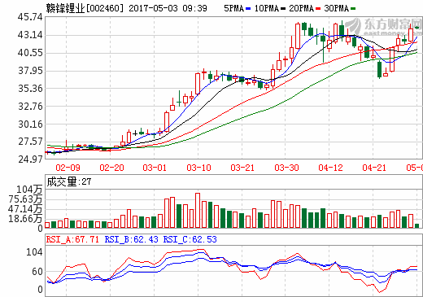
Task: Click the 03-21 date axis label
Action: (x=242, y=168)
